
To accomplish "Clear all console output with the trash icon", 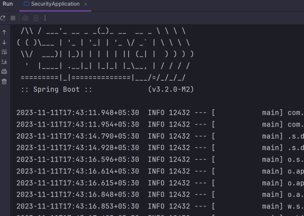I will coord(4,81).
